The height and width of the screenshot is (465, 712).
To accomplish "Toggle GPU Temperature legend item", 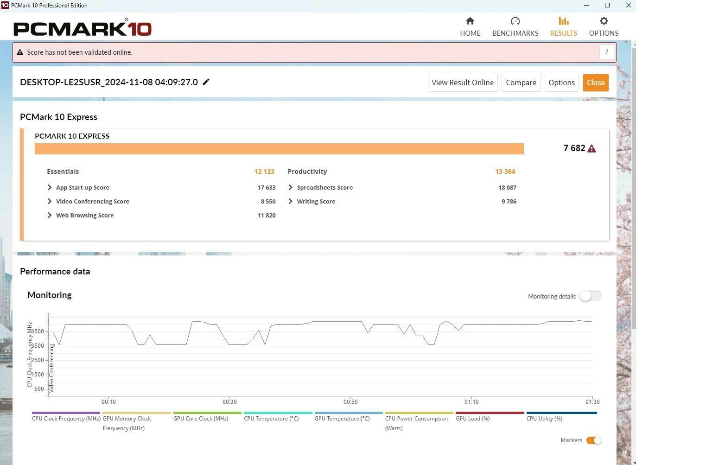I will 349,418.
